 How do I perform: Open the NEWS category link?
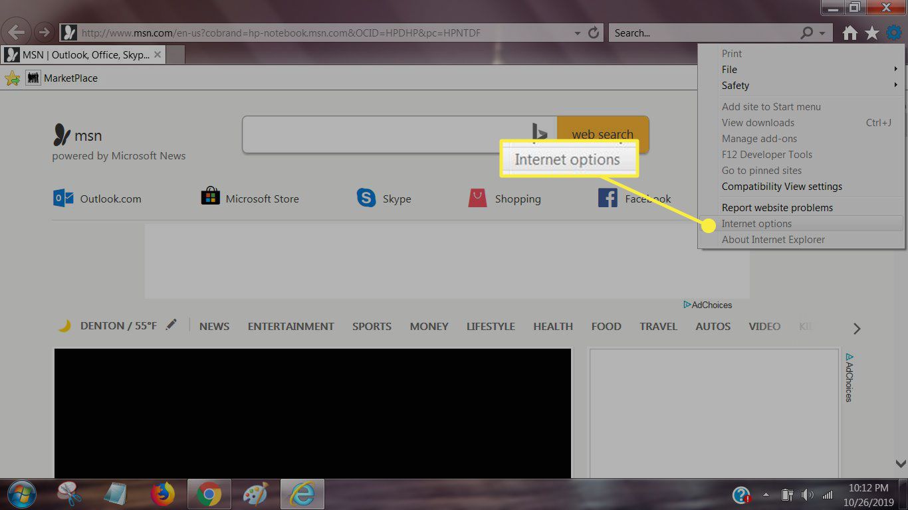214,326
